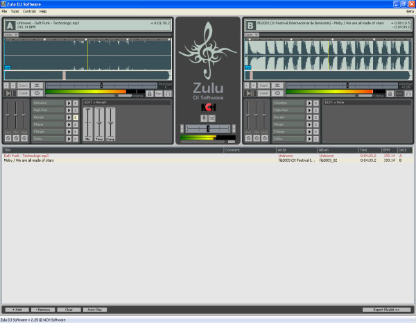This screenshot has height=323, width=416.
Task: Click set-cue down-arrow icon on Deck B
Action: tap(277, 85)
